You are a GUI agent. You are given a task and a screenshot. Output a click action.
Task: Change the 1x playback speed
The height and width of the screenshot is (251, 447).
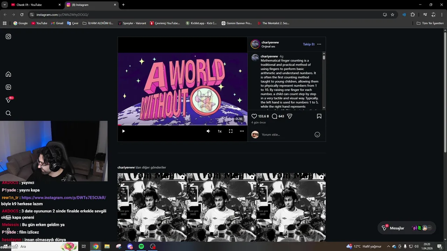[x=220, y=131]
